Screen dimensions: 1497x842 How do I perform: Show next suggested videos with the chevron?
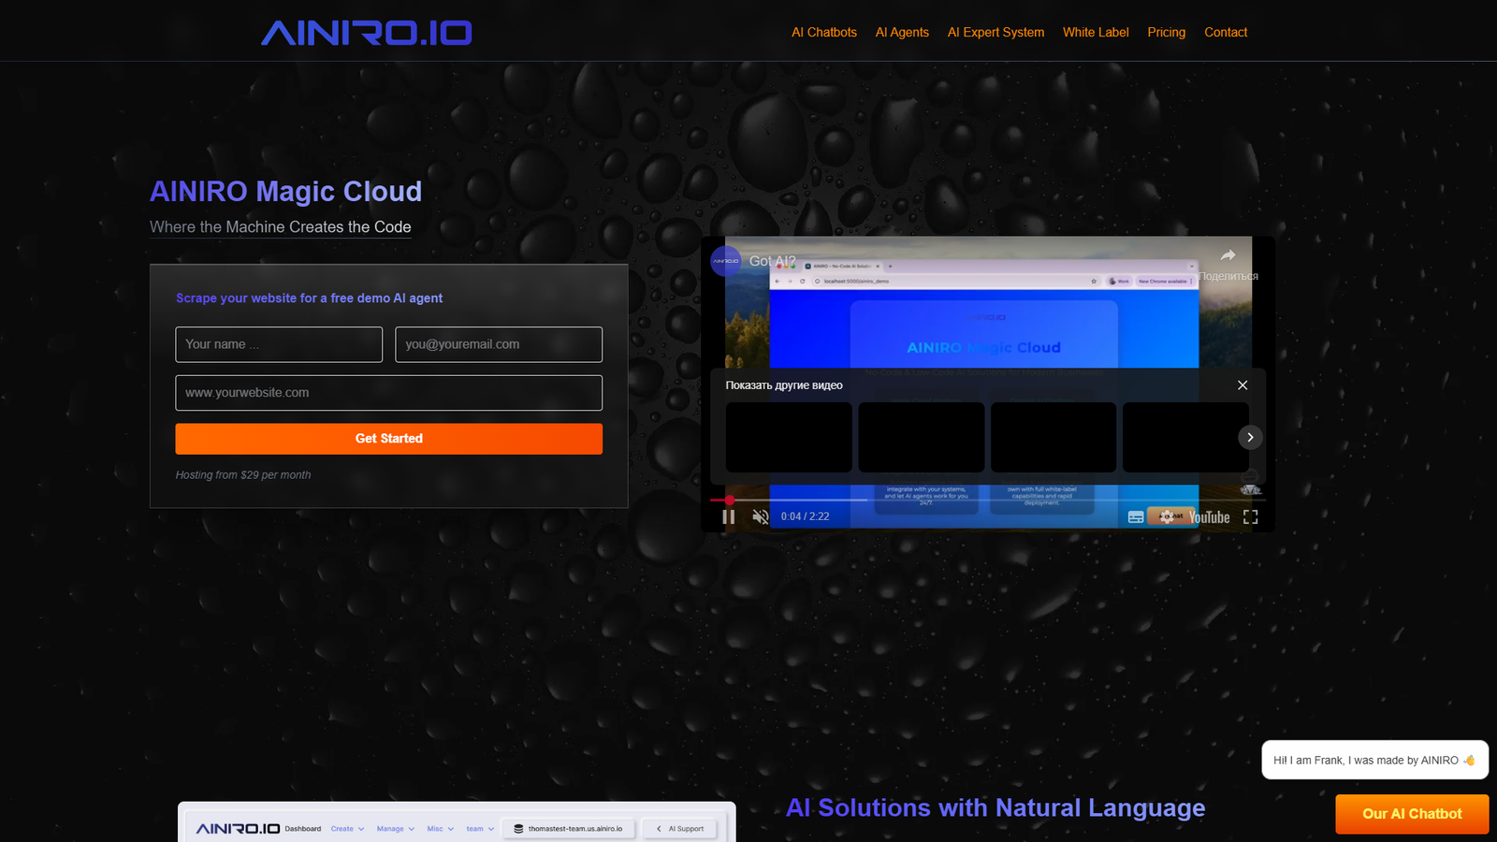[1250, 437]
